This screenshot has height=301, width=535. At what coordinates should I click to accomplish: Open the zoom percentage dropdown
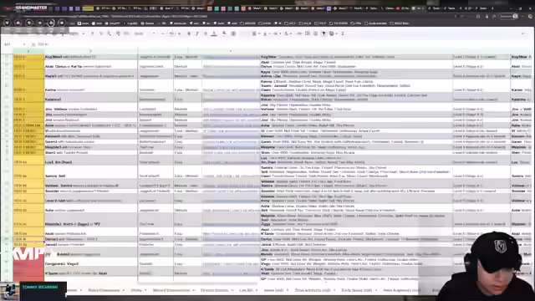pyautogui.click(x=76, y=33)
